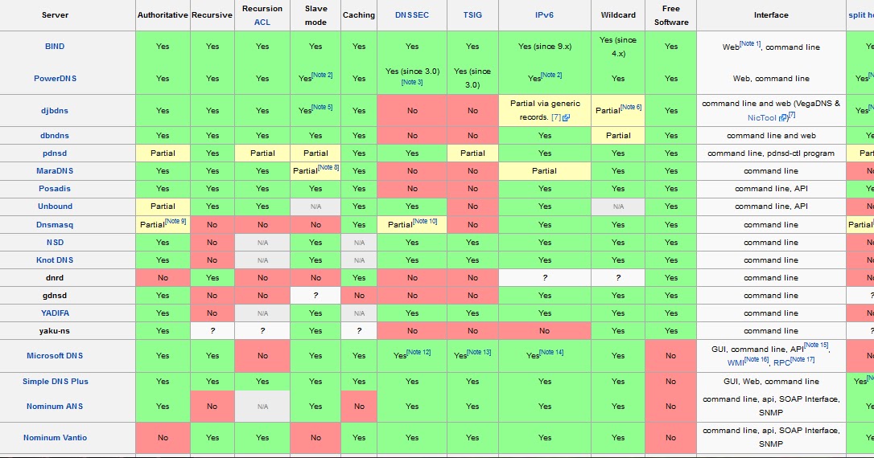Screen dimensions: 874x458
Task: Open Note 16 next to WMI
Action: pyautogui.click(x=757, y=359)
